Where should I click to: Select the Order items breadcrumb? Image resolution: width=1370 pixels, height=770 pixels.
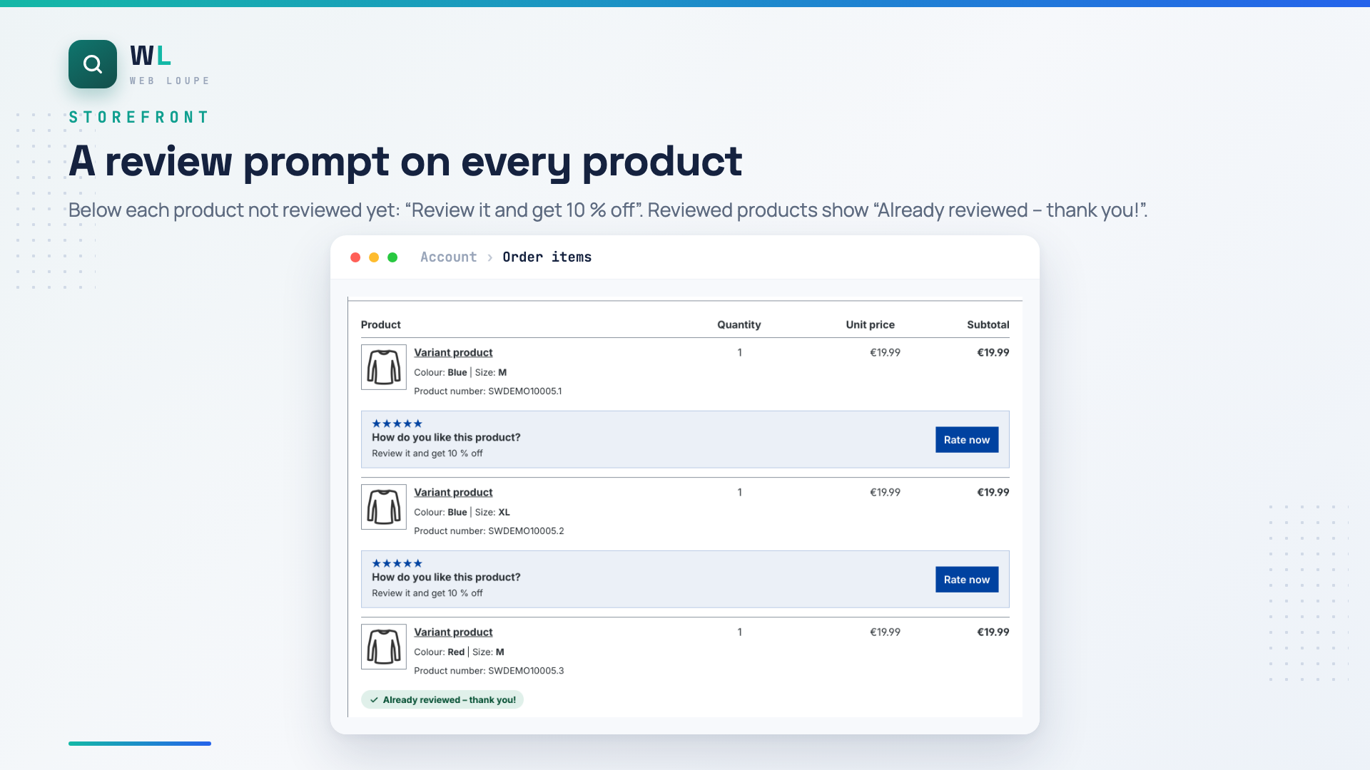coord(547,257)
